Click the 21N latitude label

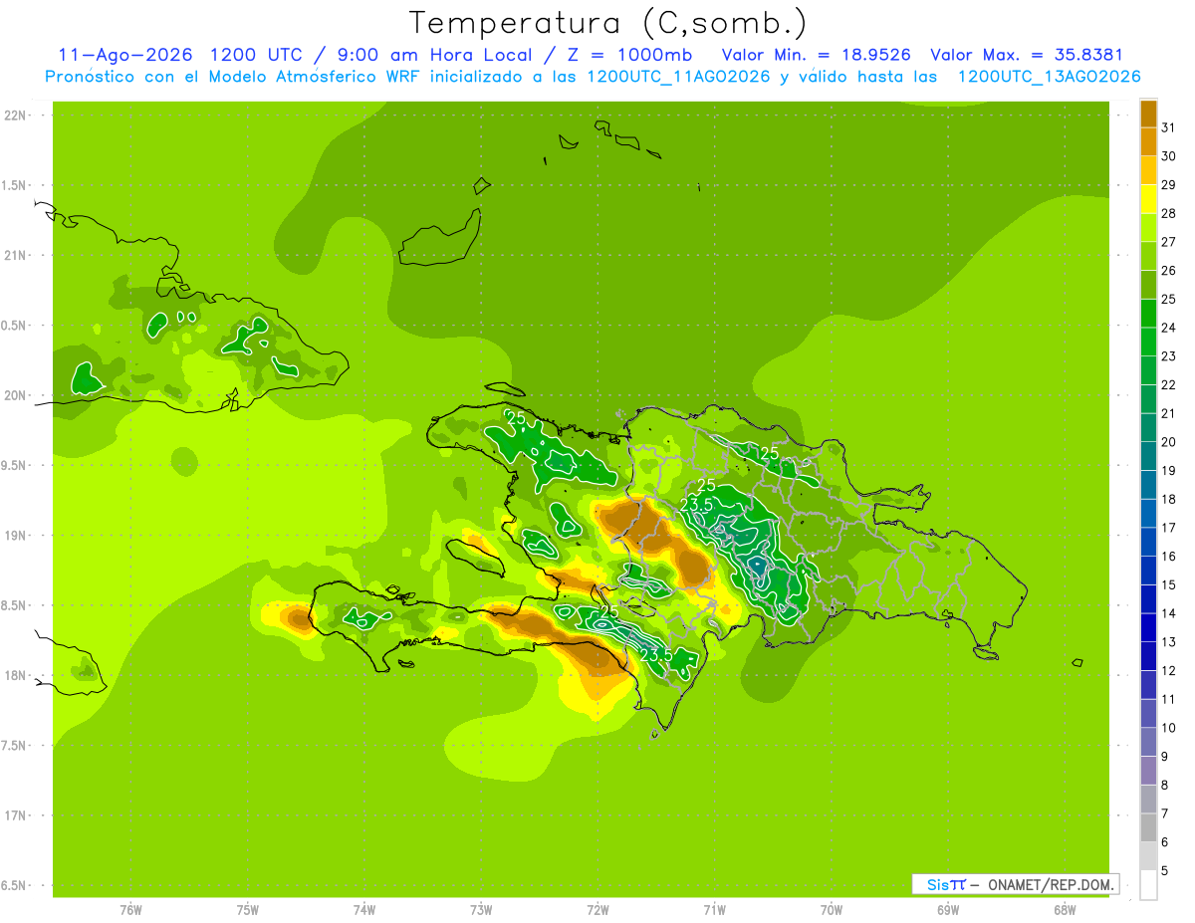16,255
